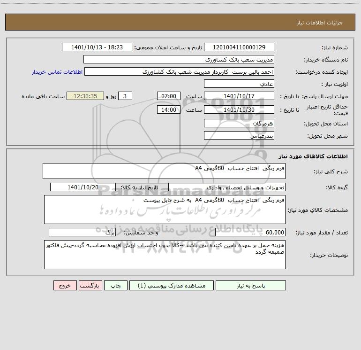
Task: Click the استان محل تحویل label
Action: (326, 124)
